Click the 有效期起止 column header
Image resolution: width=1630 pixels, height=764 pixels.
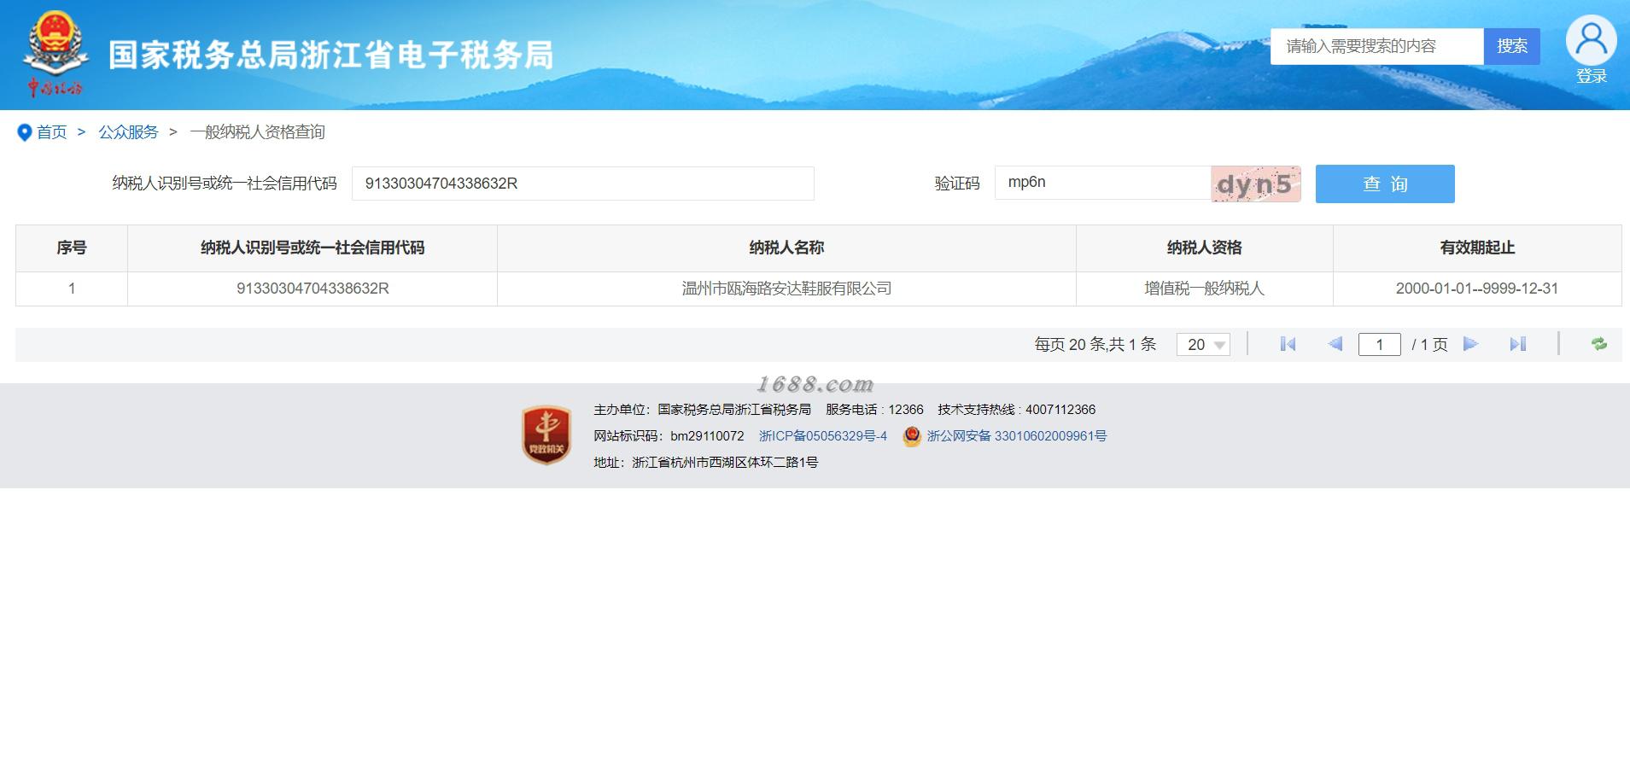[x=1477, y=248]
